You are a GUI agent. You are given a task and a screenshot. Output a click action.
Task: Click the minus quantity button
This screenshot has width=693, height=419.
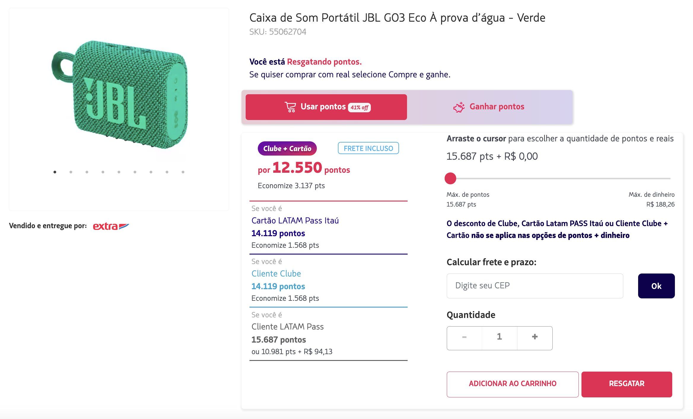click(x=464, y=337)
